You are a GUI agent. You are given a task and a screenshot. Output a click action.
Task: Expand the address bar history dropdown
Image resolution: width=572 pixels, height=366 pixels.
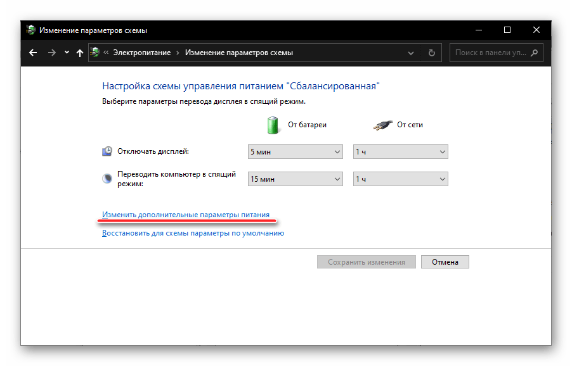pos(411,53)
